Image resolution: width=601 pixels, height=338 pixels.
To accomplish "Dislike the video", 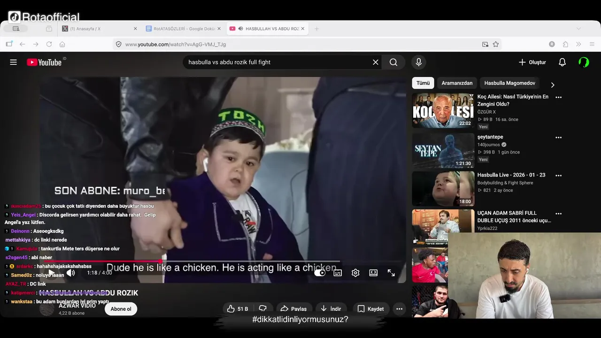I will click(x=263, y=309).
